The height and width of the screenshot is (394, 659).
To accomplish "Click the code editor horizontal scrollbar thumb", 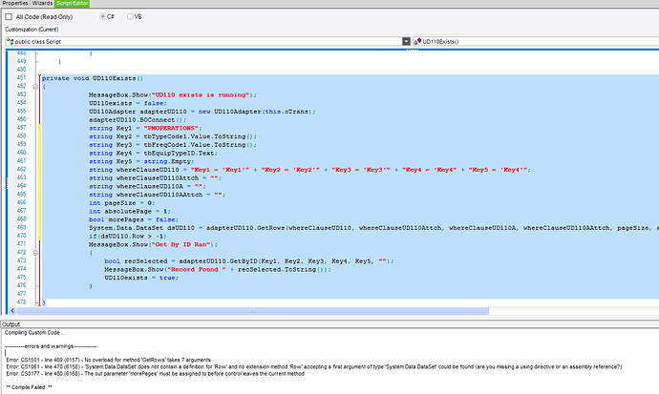I will [252, 311].
